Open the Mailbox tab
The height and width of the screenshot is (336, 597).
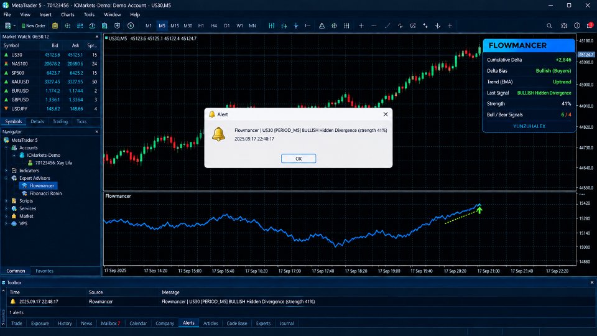[x=111, y=323]
